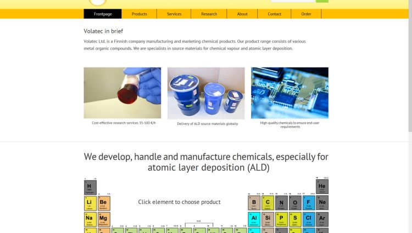Click heading 'We develop, handle and manufacture chemicals'
The width and height of the screenshot is (412, 233).
206,162
